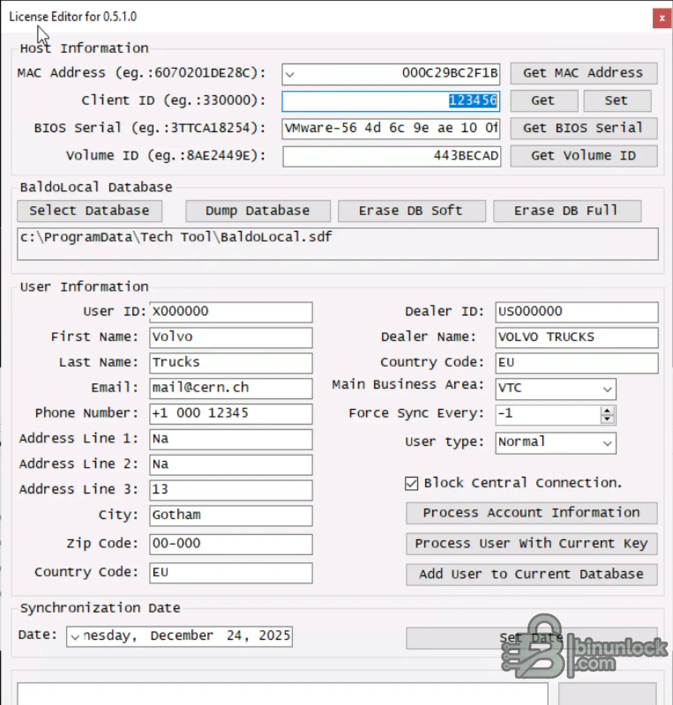
Task: Click Add User to Current Database button
Action: tap(531, 575)
